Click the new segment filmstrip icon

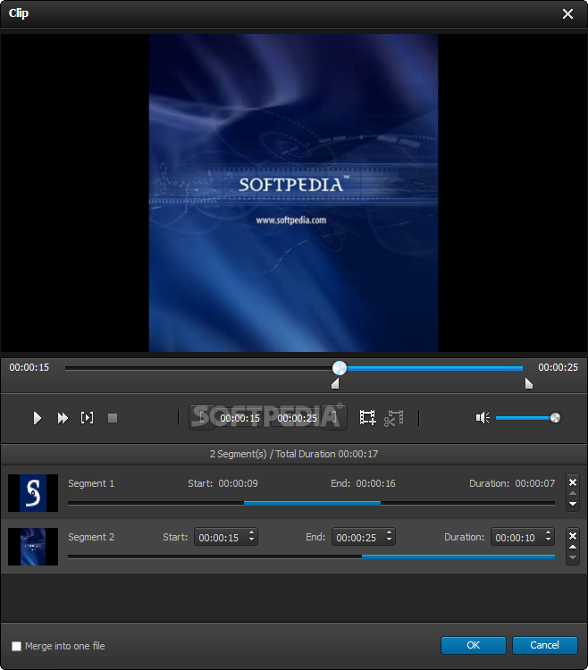(367, 417)
